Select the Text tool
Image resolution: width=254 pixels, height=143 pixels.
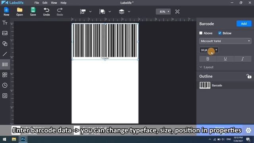pos(5,23)
